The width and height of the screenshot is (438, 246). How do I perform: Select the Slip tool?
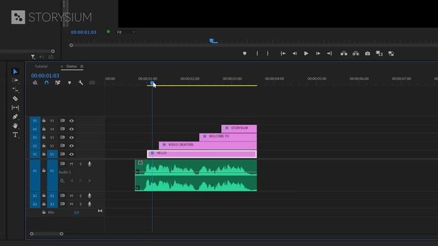[15, 107]
